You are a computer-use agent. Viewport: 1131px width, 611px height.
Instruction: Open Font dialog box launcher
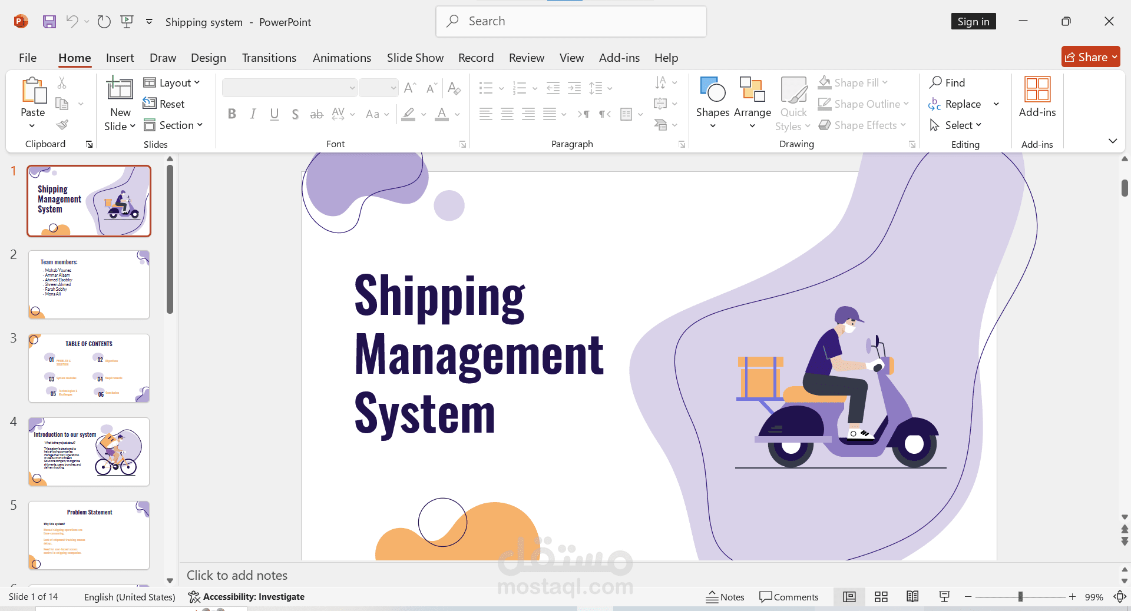[463, 144]
